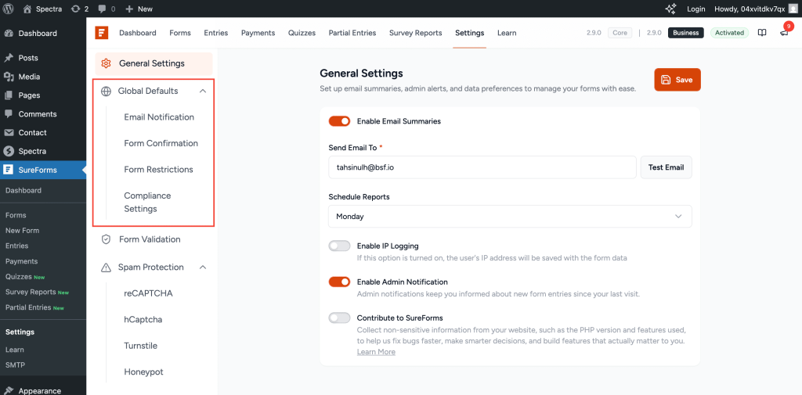Turn on Enable IP Logging toggle

(x=339, y=246)
